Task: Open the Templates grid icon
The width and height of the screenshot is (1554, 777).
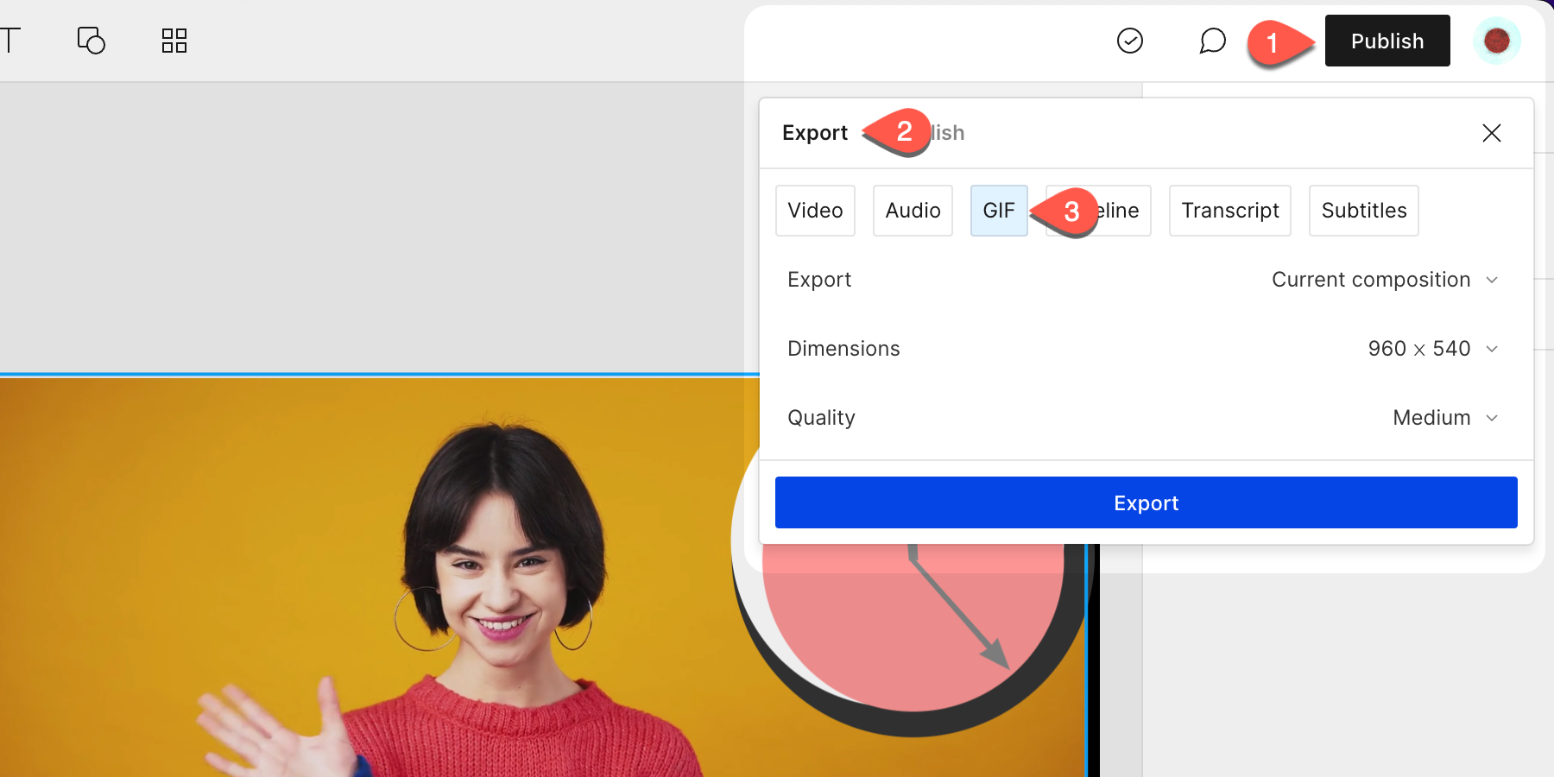Action: tap(174, 41)
